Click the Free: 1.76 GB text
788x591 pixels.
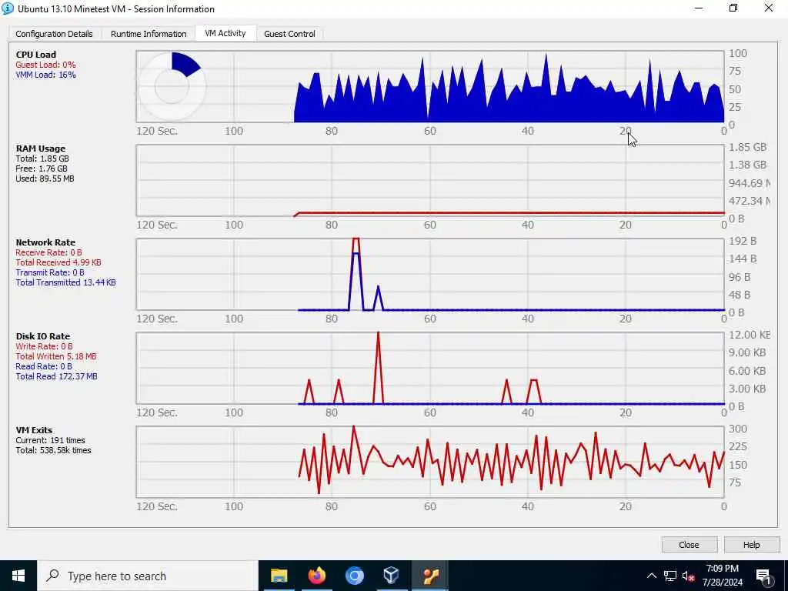pyautogui.click(x=42, y=169)
